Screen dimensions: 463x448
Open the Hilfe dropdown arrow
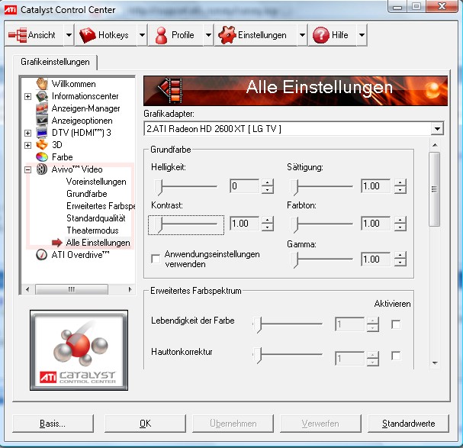coord(362,35)
